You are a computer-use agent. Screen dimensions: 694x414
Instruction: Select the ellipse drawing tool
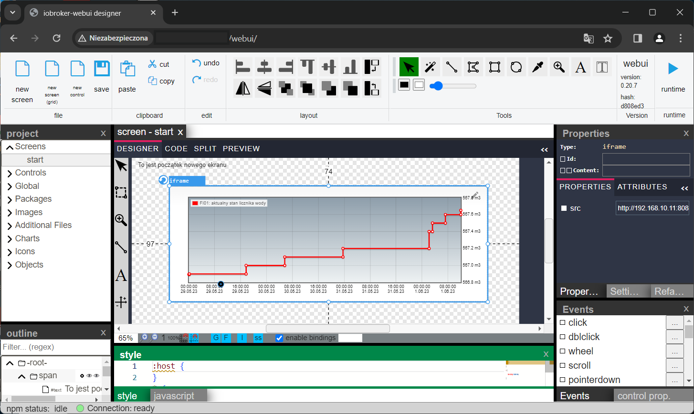[516, 67]
